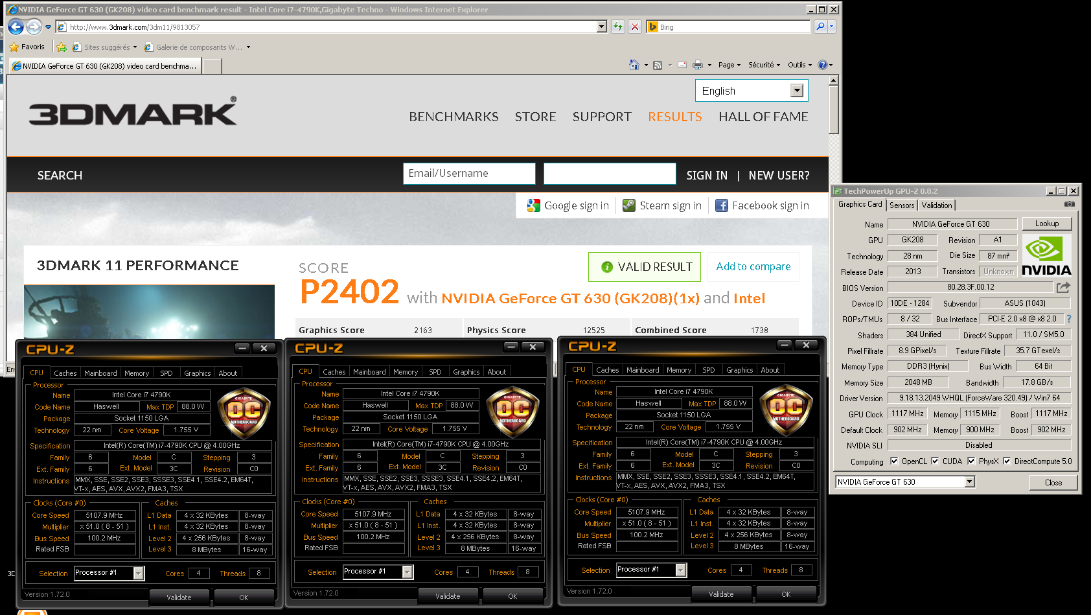Click the Google sign in icon
This screenshot has width=1091, height=615.
(534, 205)
